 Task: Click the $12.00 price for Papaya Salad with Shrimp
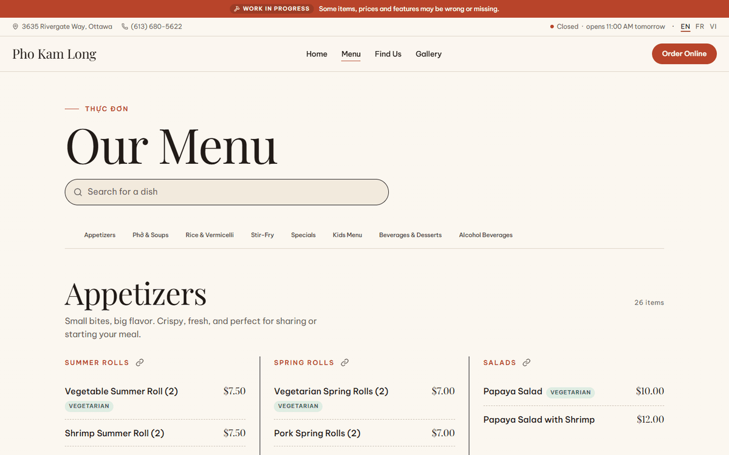[651, 419]
